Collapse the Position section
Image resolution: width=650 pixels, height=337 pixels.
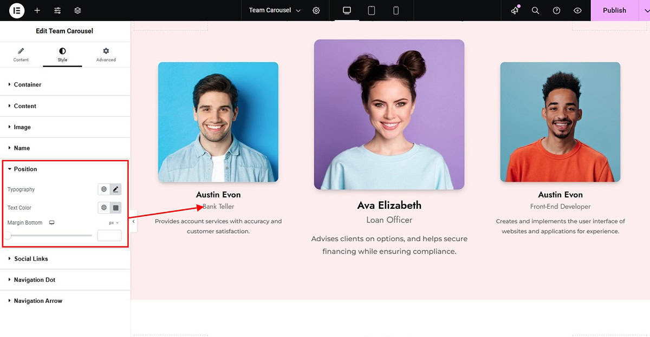[65, 169]
